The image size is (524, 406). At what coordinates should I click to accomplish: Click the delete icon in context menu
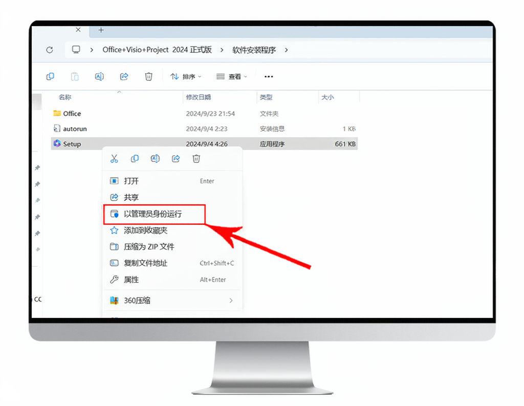[x=196, y=159]
